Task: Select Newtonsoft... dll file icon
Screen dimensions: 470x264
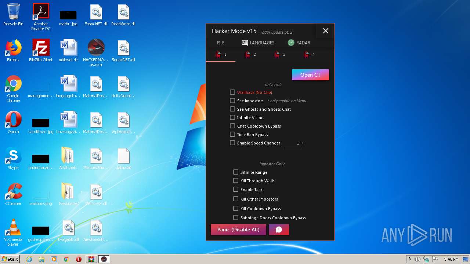Action: coord(96,230)
